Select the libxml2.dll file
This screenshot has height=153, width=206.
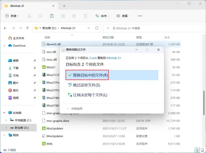tap(111, 44)
